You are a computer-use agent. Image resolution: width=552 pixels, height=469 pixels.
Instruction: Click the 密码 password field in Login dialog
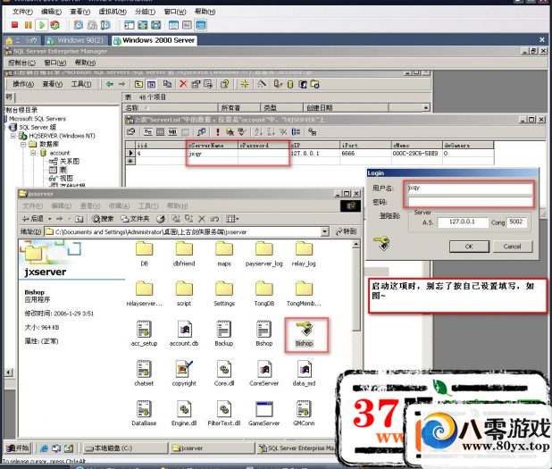coord(470,202)
